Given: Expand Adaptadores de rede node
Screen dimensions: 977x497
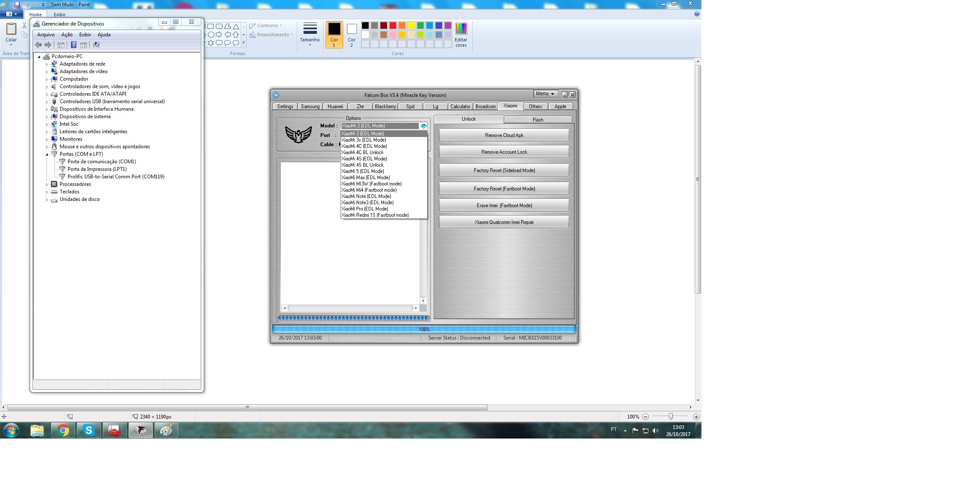Looking at the screenshot, I should click(47, 64).
